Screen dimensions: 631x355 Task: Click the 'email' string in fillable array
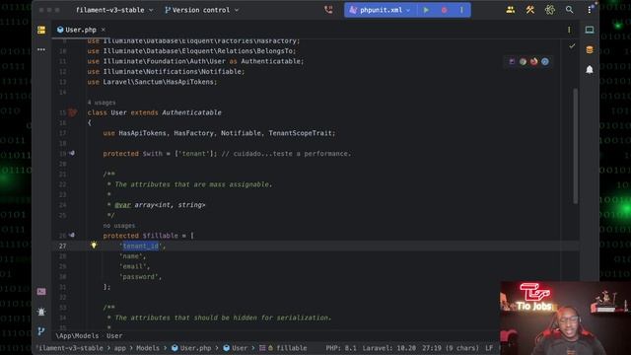coord(133,266)
